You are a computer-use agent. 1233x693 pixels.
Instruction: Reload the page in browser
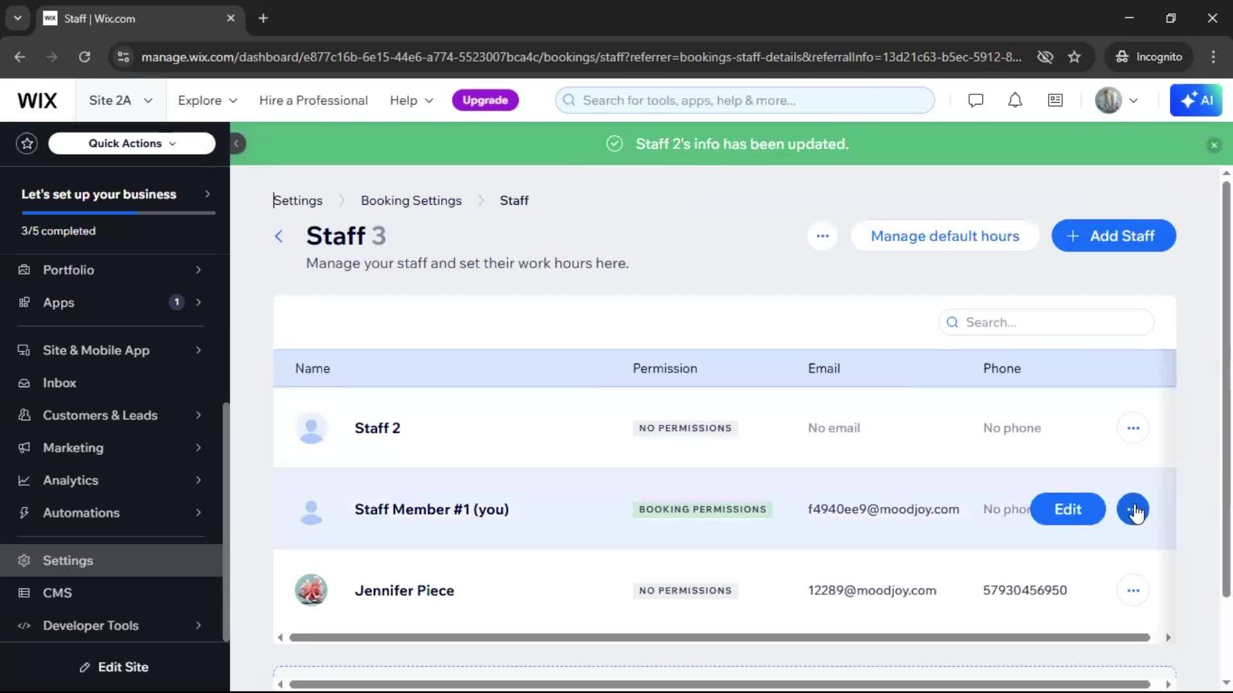coord(84,57)
